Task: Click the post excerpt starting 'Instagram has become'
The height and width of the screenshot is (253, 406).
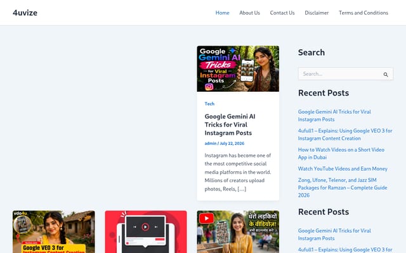Action: tap(238, 172)
